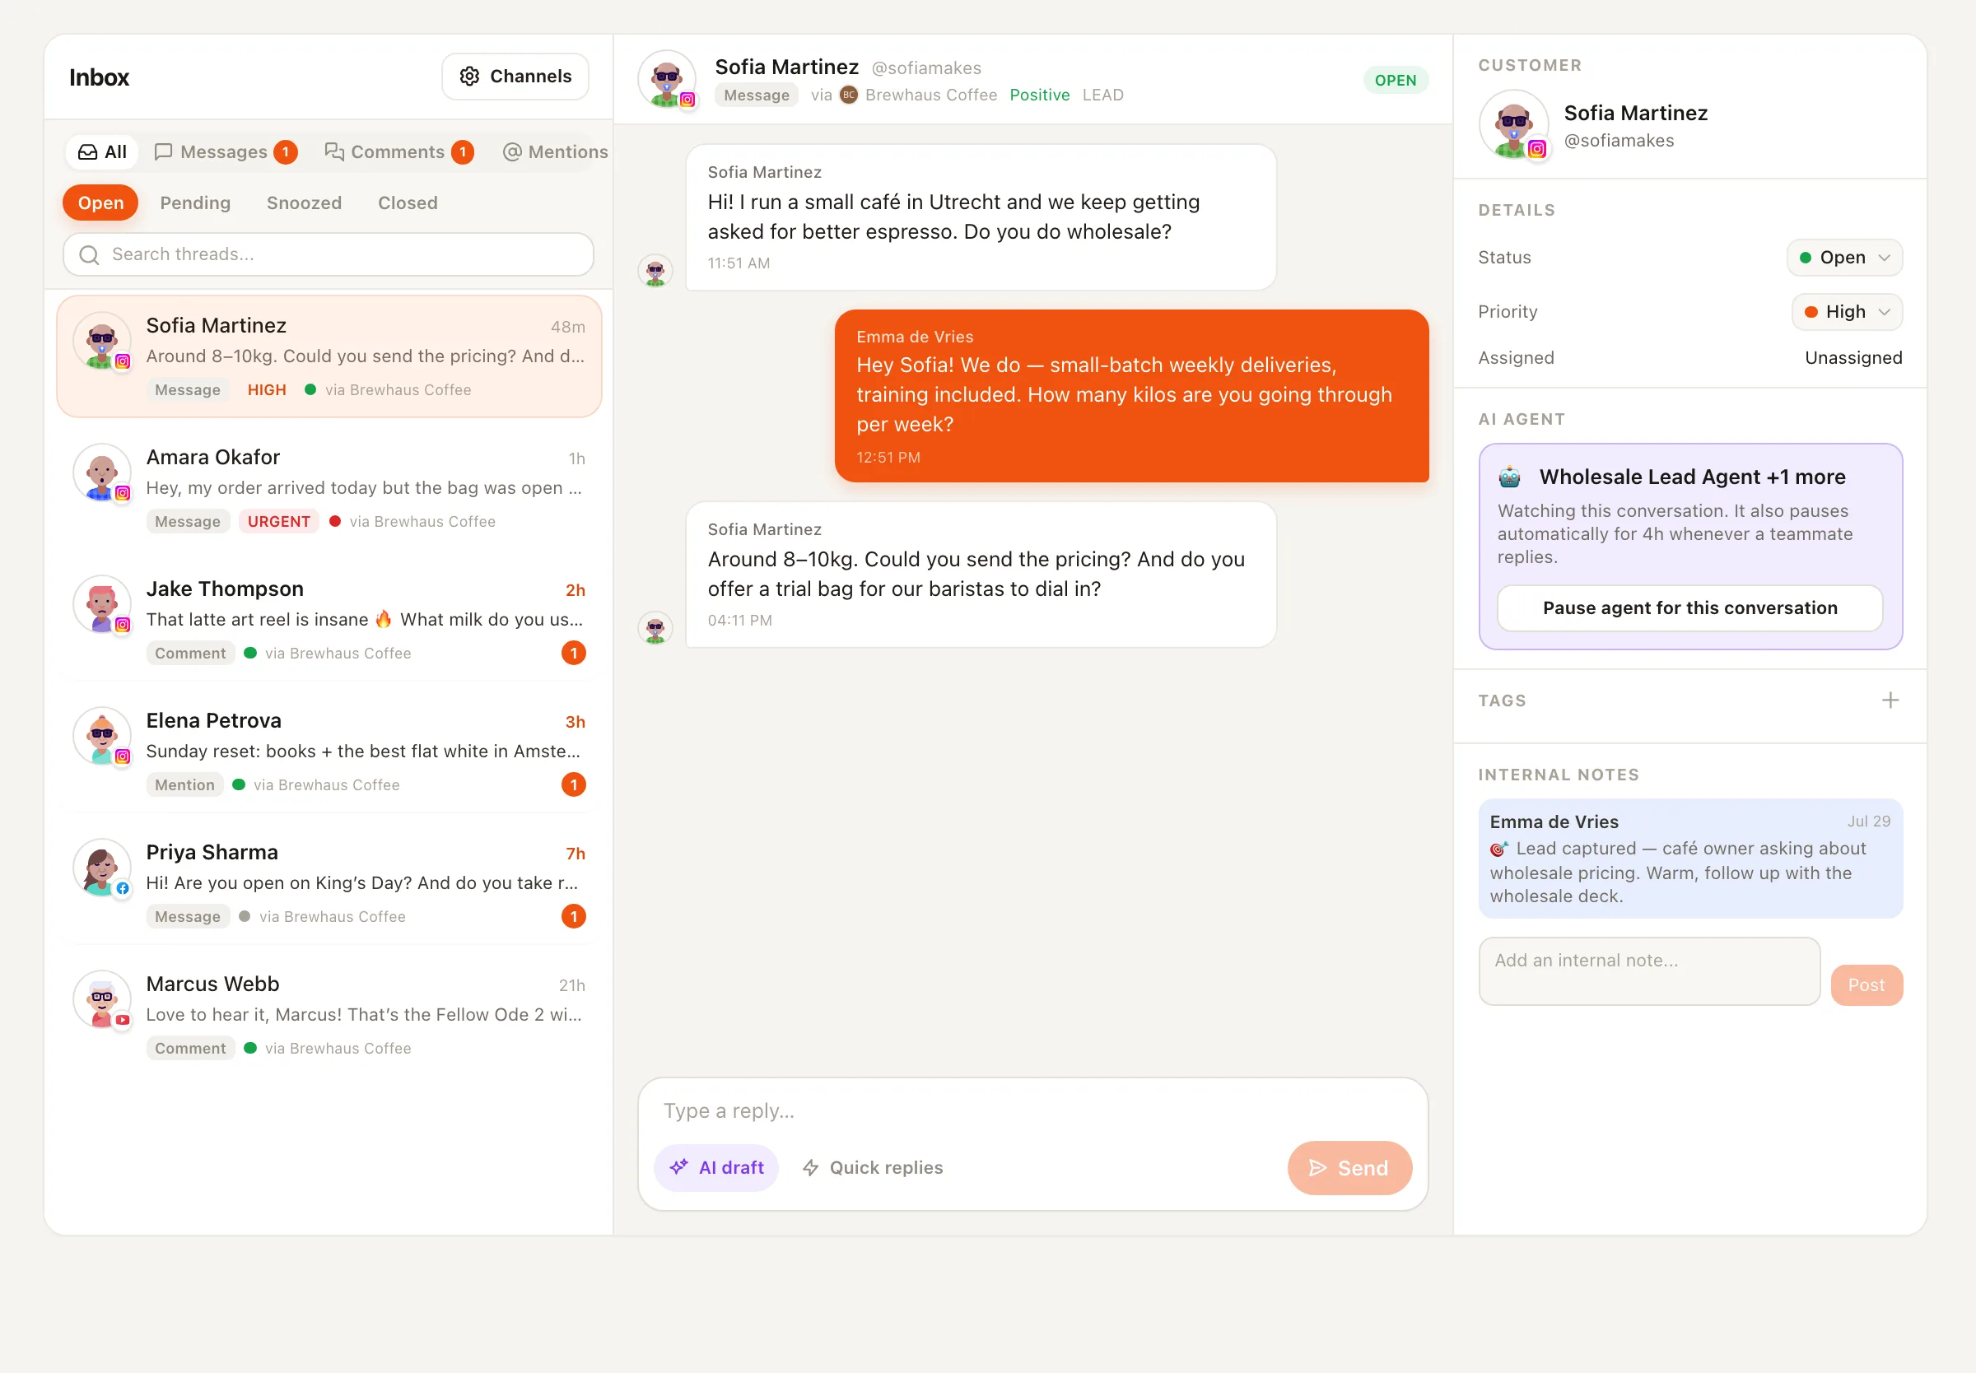Click the Unassigned assignee value
Viewport: 1976px width, 1373px height.
click(1853, 358)
